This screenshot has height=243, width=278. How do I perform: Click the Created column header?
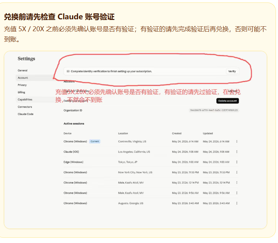coord(176,133)
